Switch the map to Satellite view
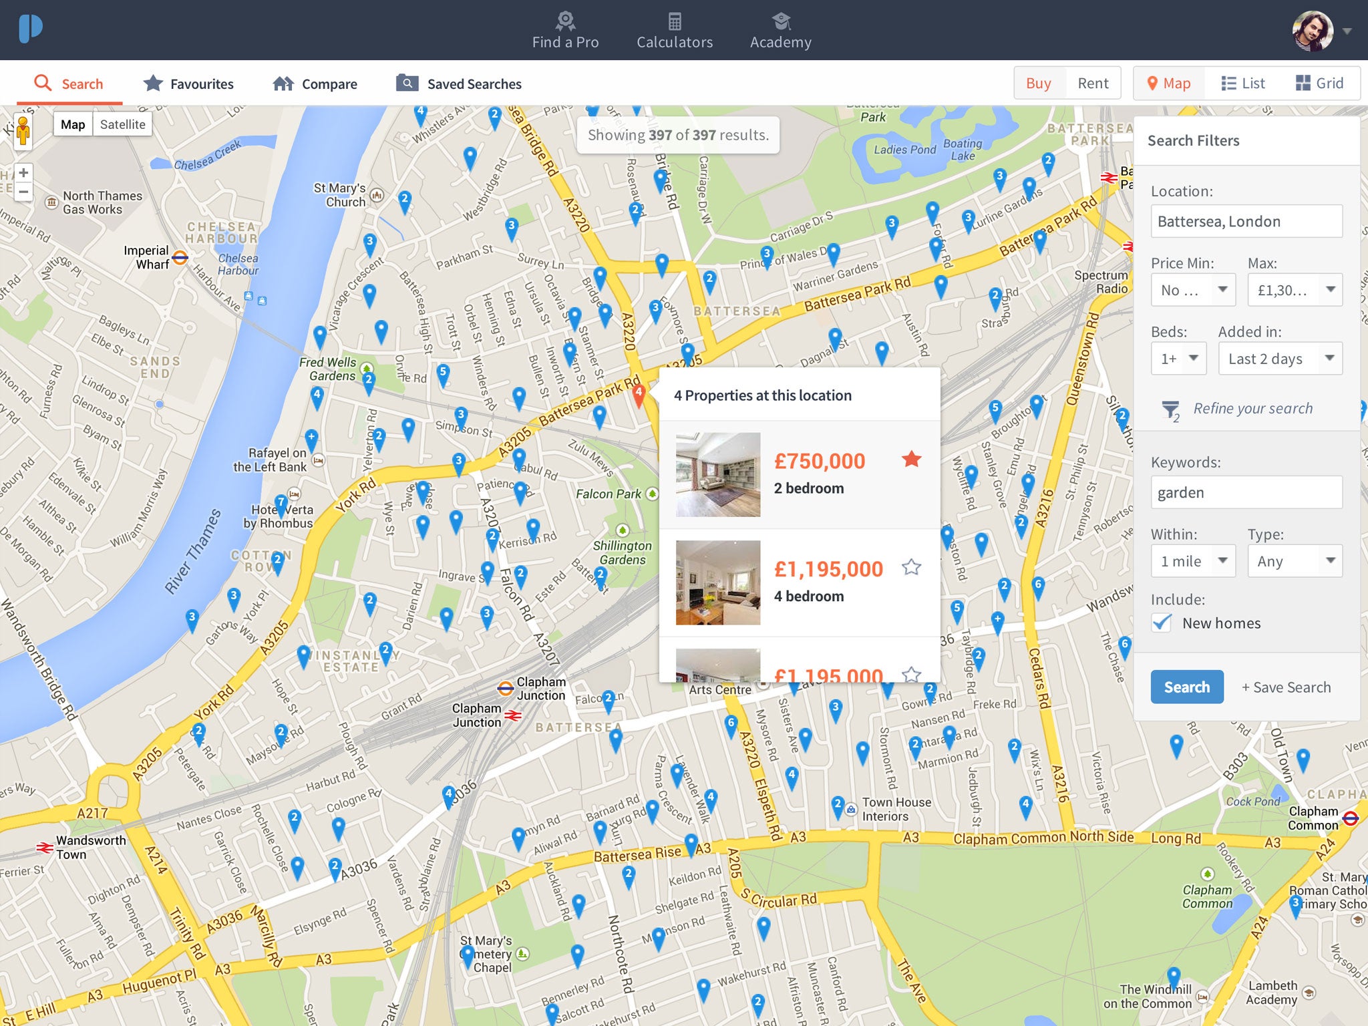The width and height of the screenshot is (1368, 1026). pos(122,124)
